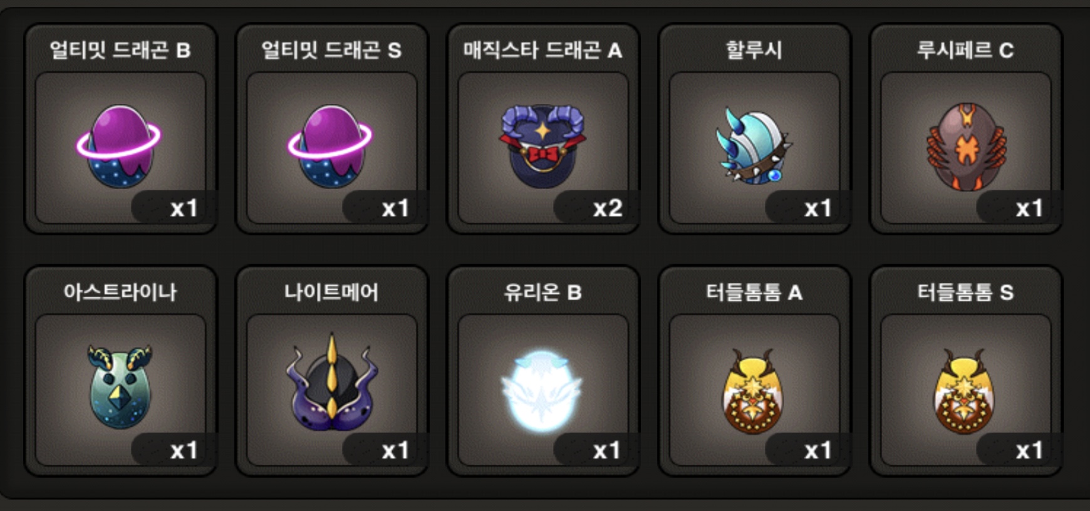The height and width of the screenshot is (511, 1090).
Task: Select the 얼티밋 드래곤 B egg icon
Action: point(119,146)
